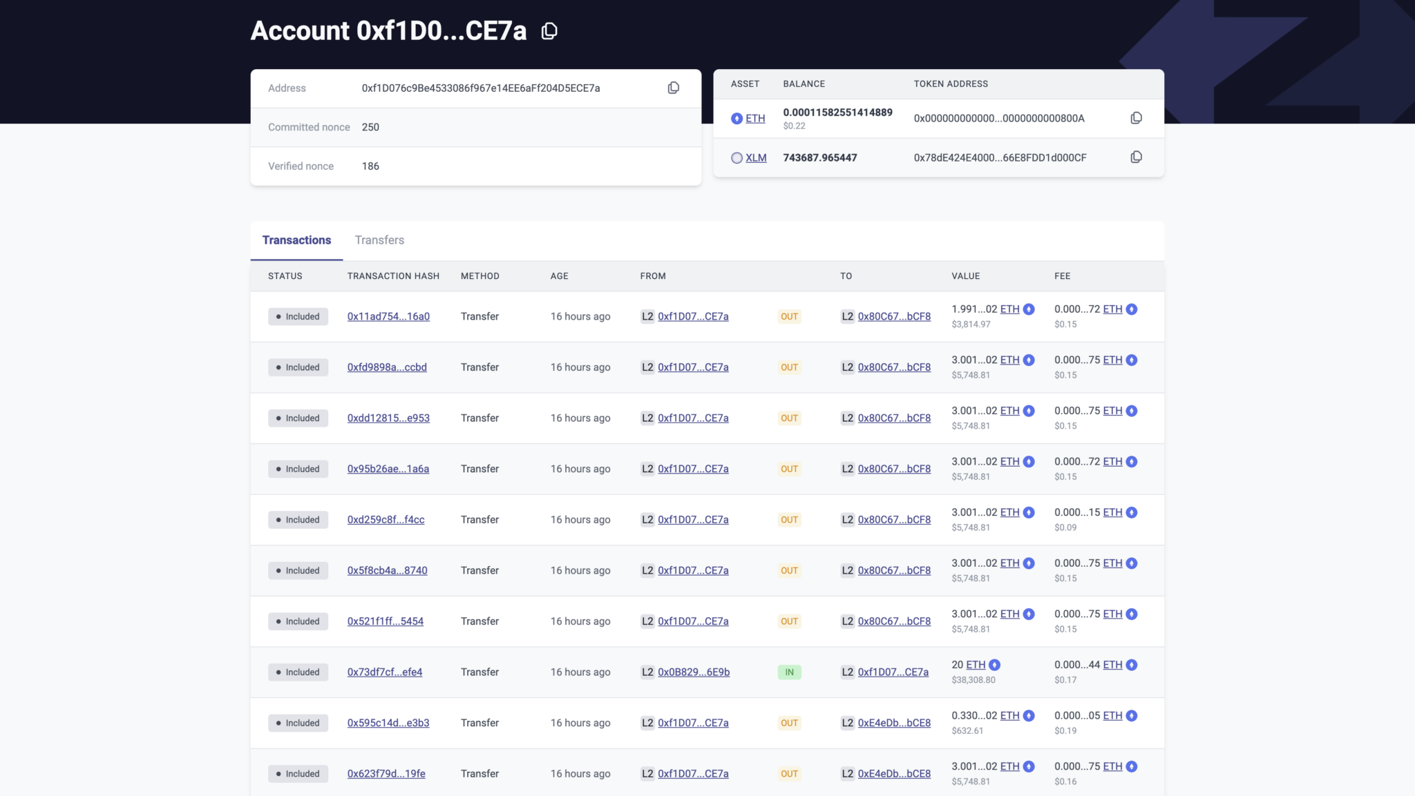
Task: Click token address 0x000000000000...0000000000800A
Action: point(999,118)
